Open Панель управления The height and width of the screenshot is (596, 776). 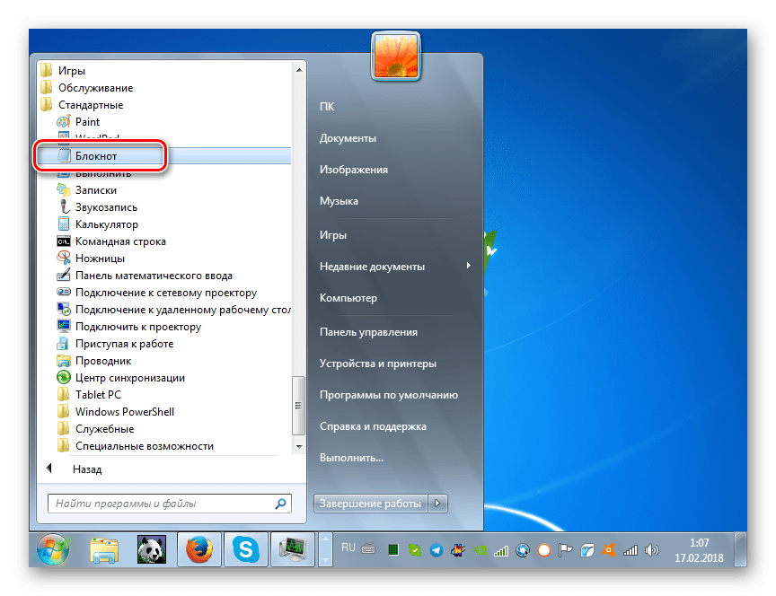click(x=368, y=332)
